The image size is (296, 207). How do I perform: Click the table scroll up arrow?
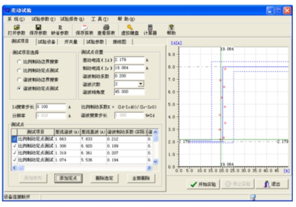click(155, 132)
